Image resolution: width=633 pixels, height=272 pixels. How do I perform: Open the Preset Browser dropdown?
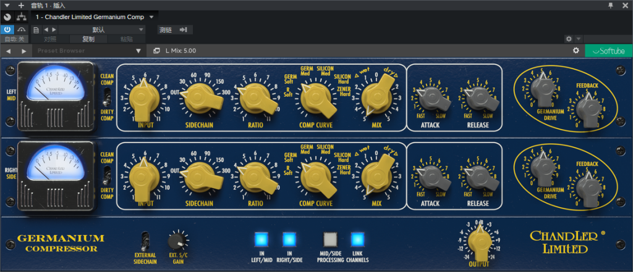pyautogui.click(x=89, y=51)
